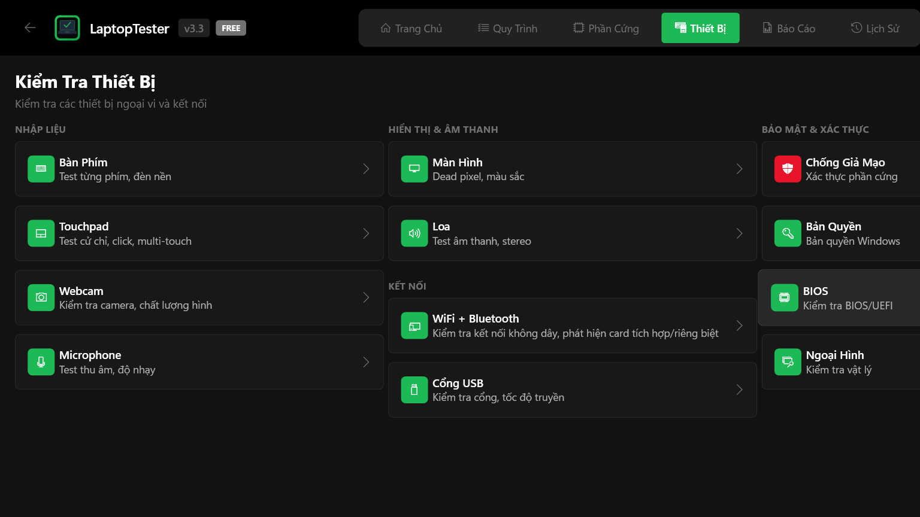Expand the Bàn Phím row chevron
This screenshot has width=920, height=517.
click(x=366, y=169)
